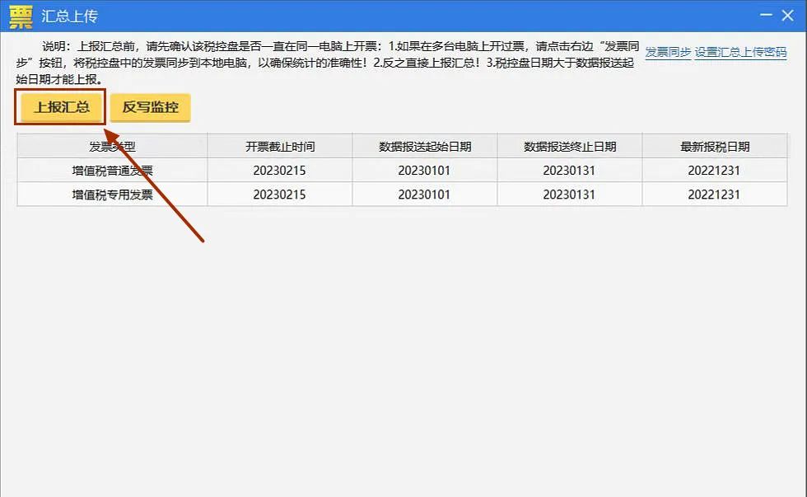Open the 设置汇总上传密码 link
The height and width of the screenshot is (497, 807).
tap(740, 52)
